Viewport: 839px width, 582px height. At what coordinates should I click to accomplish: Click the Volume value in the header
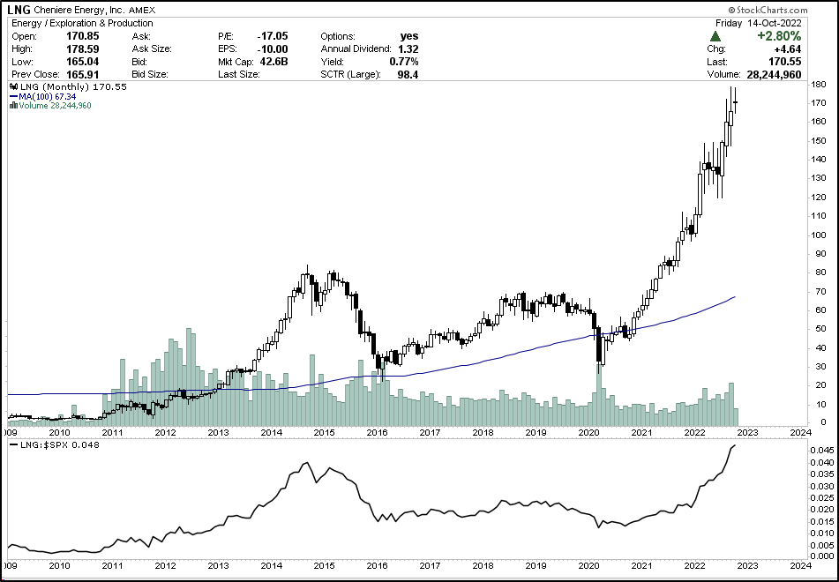tap(774, 75)
